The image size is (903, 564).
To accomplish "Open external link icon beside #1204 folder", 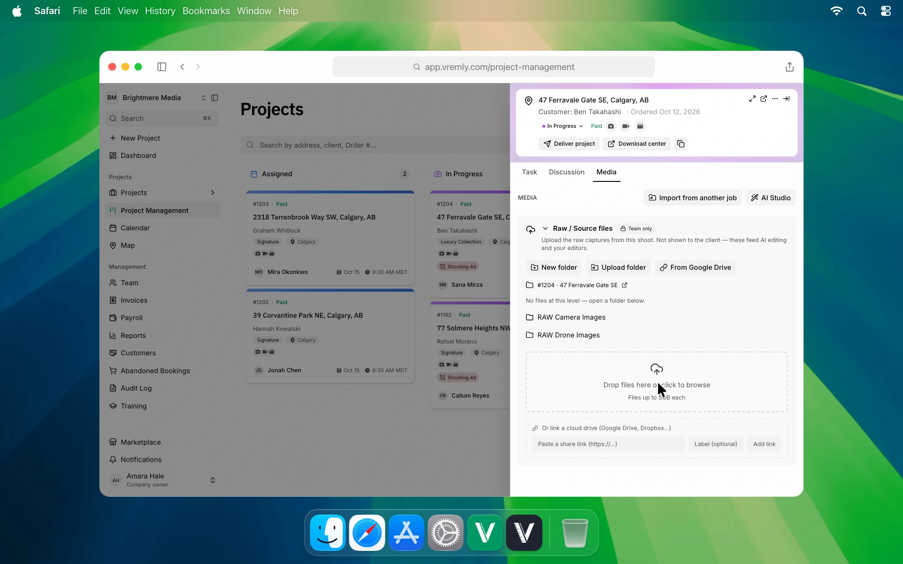I will tap(625, 285).
